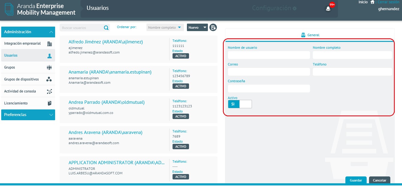Expand the Nuevo dropdown button
The width and height of the screenshot is (402, 186).
tap(197, 28)
